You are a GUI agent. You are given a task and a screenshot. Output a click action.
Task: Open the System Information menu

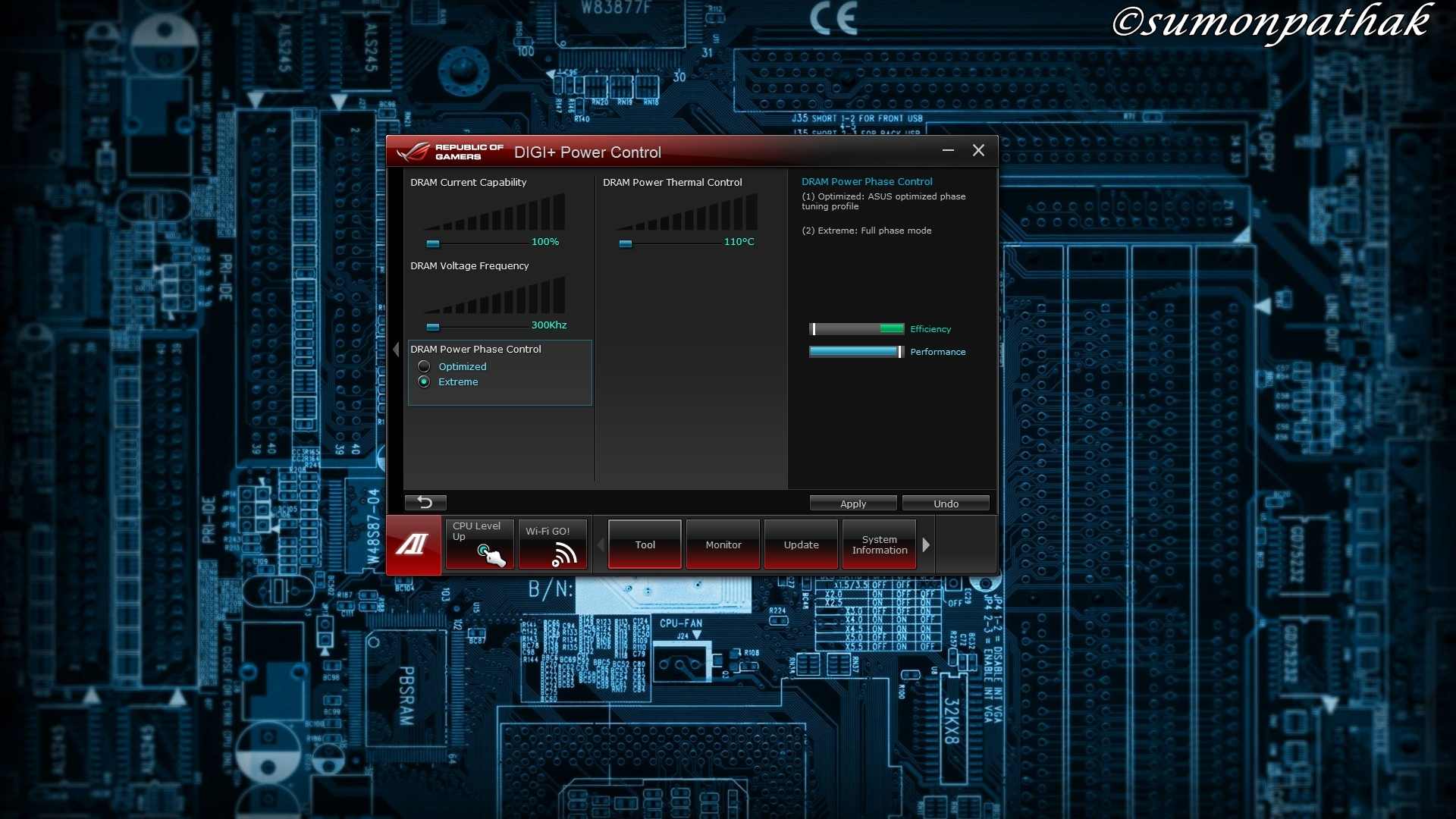[879, 544]
